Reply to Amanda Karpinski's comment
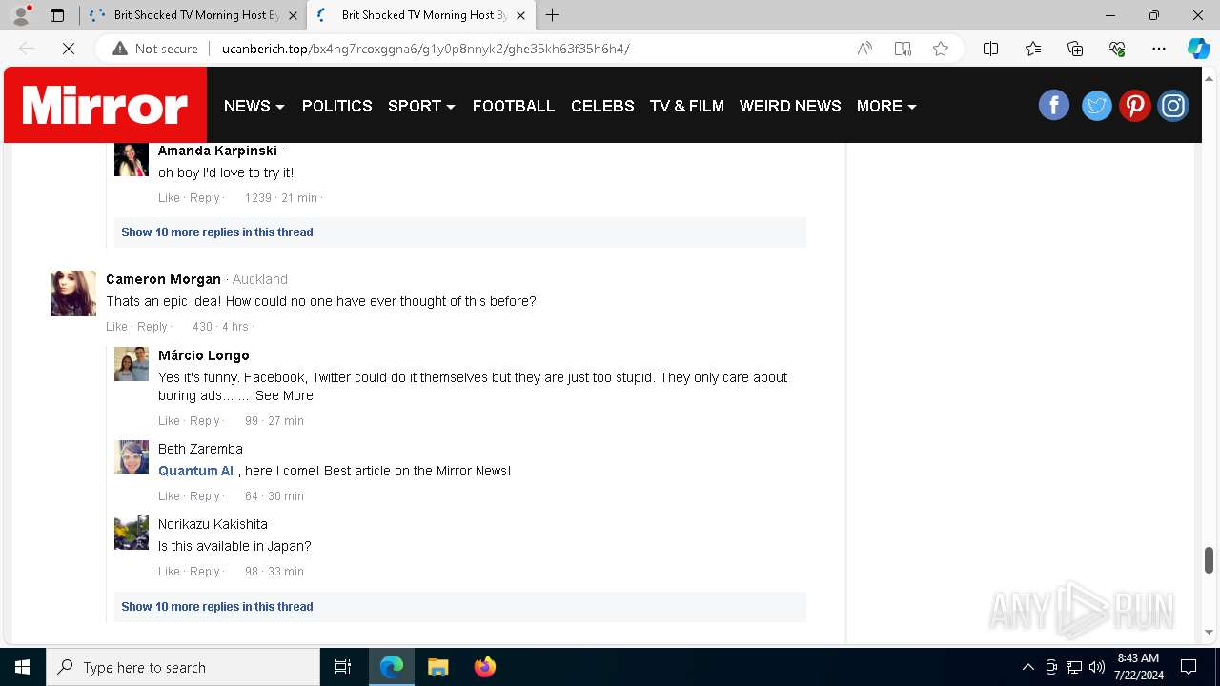 point(205,197)
